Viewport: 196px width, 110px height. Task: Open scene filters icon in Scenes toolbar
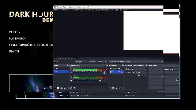(x=61, y=88)
